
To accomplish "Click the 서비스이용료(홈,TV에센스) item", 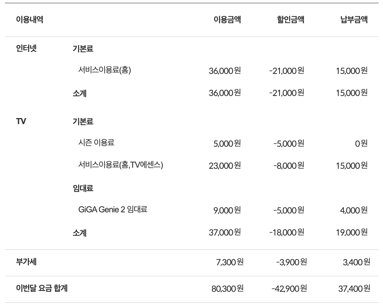I will tap(120, 165).
